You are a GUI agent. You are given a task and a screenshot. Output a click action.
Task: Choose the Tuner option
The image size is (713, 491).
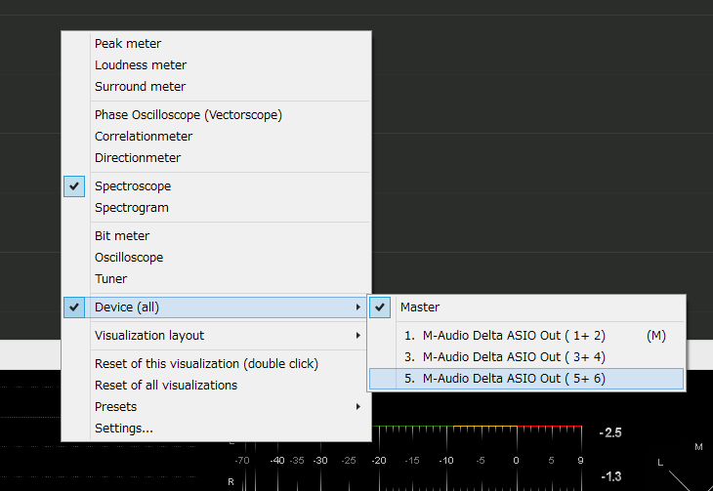[x=217, y=278]
